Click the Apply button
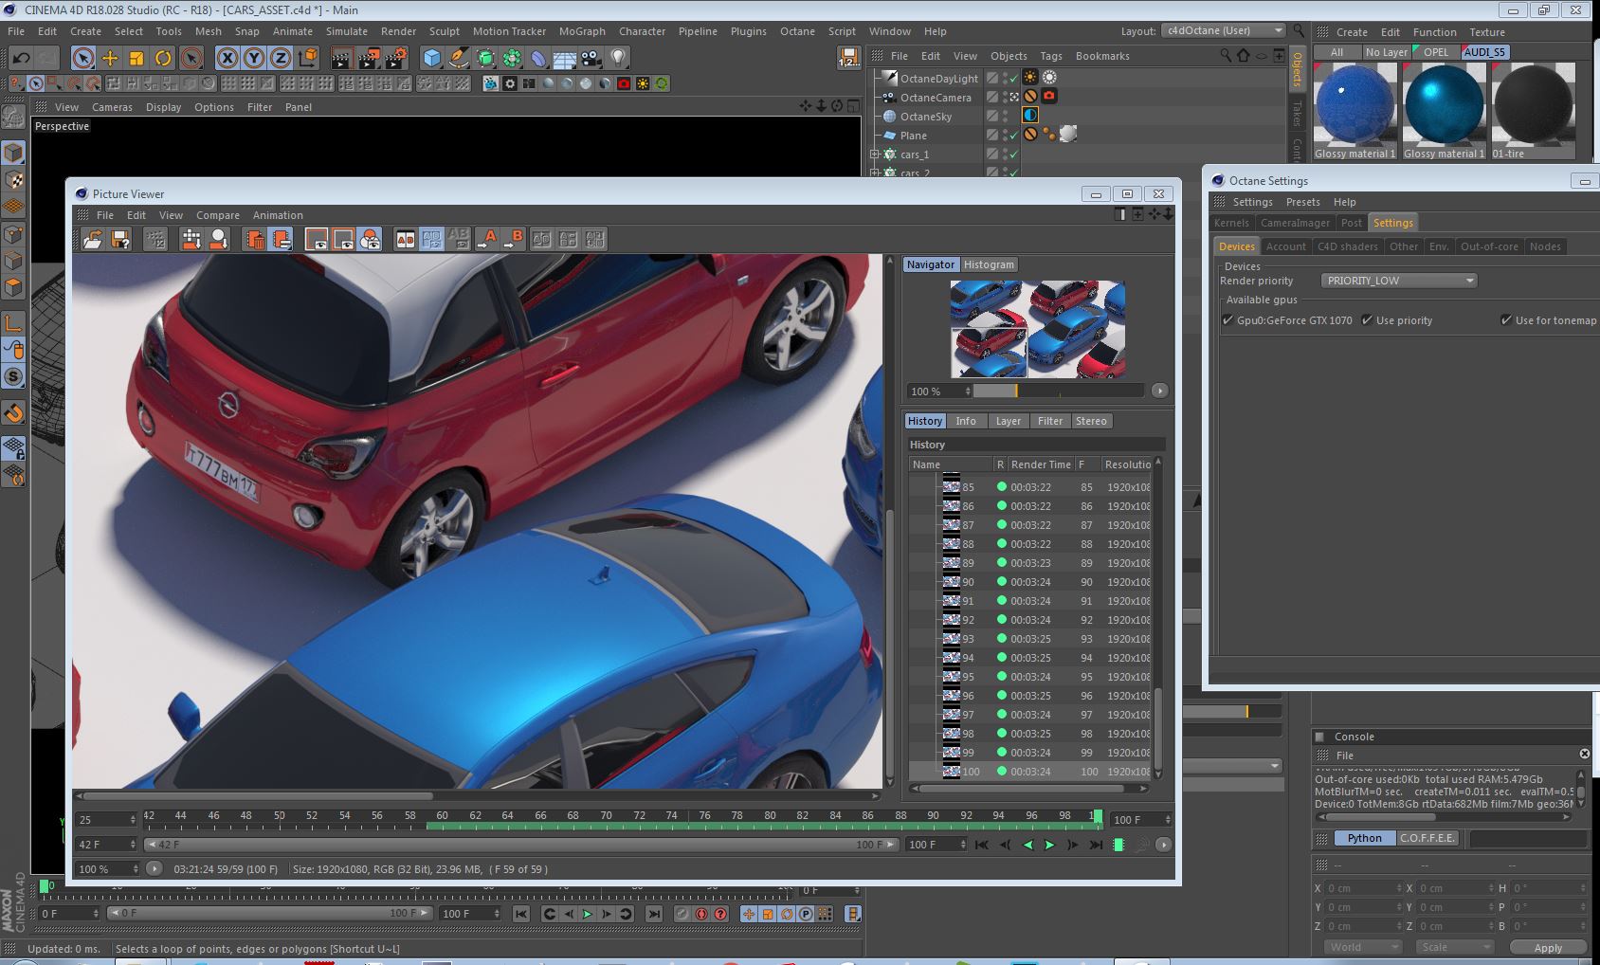1600x965 pixels. 1547,947
